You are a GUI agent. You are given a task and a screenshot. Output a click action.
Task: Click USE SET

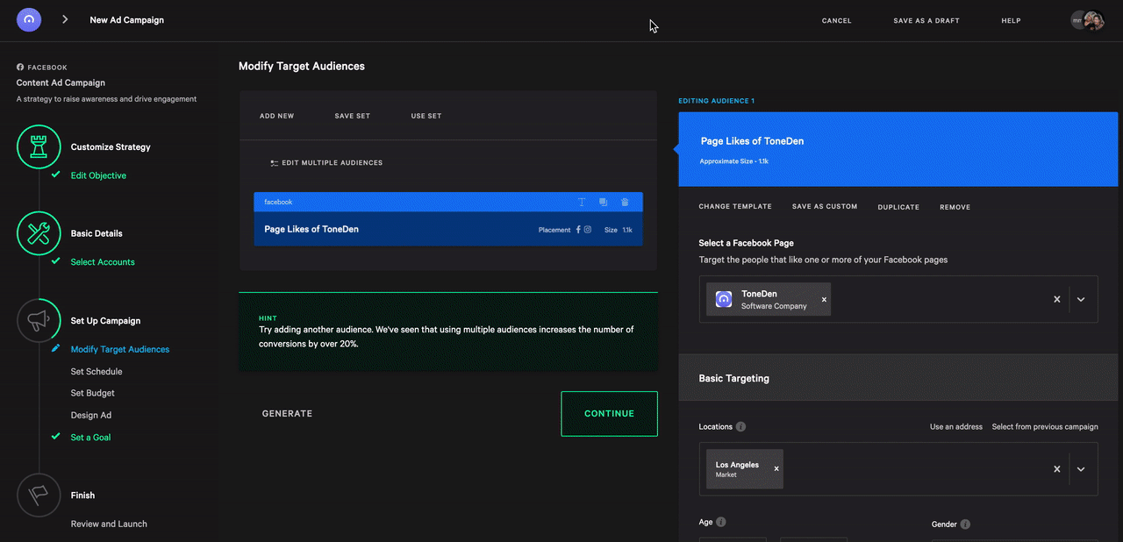pos(426,116)
